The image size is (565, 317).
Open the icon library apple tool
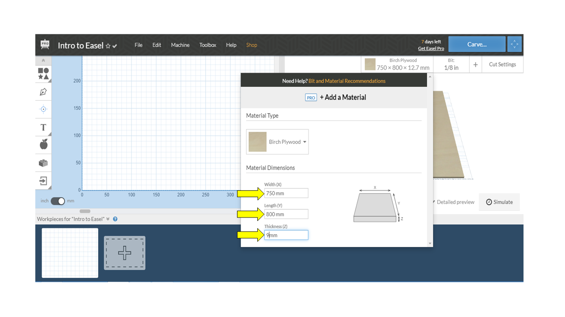(x=43, y=144)
